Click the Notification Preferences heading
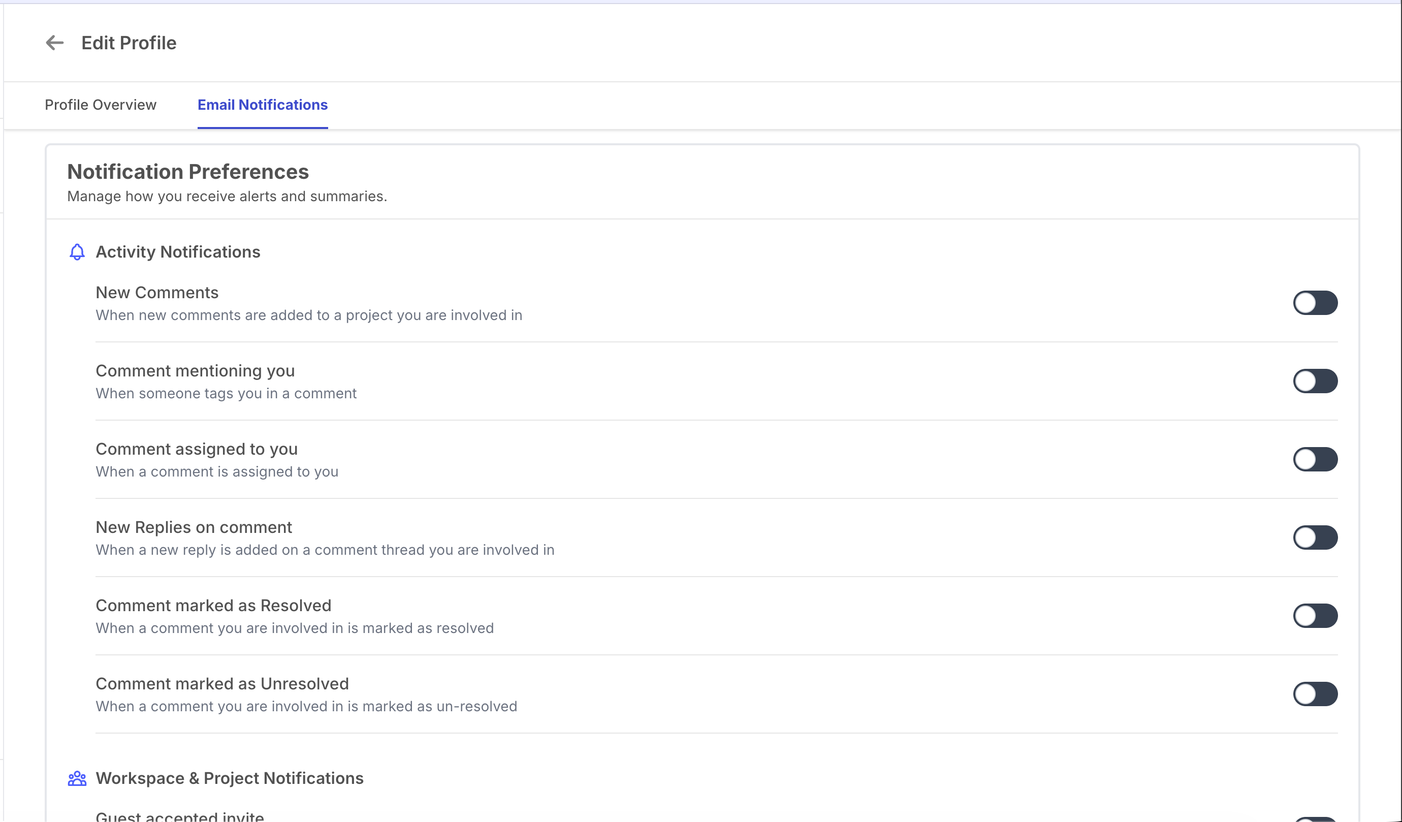This screenshot has height=822, width=1402. 188,171
